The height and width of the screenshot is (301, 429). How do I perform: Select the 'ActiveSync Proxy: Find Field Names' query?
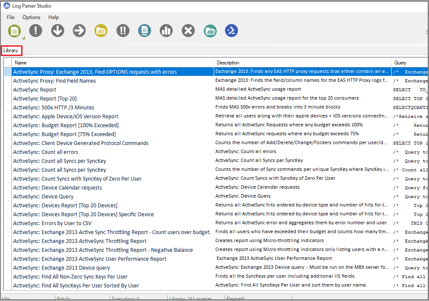pos(54,81)
